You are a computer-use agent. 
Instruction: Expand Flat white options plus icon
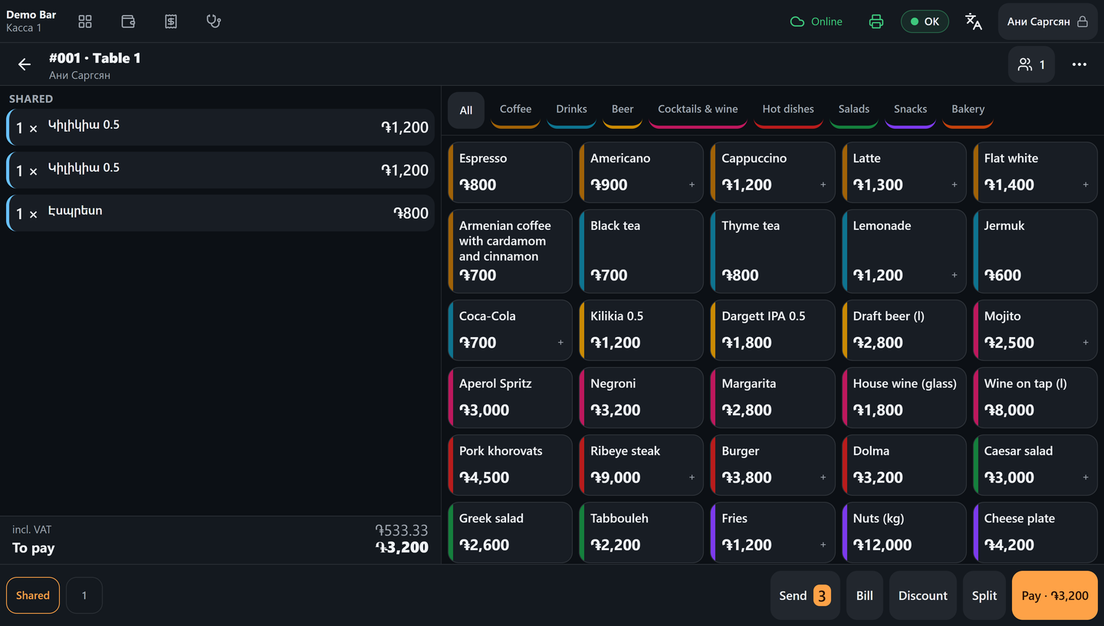1086,185
